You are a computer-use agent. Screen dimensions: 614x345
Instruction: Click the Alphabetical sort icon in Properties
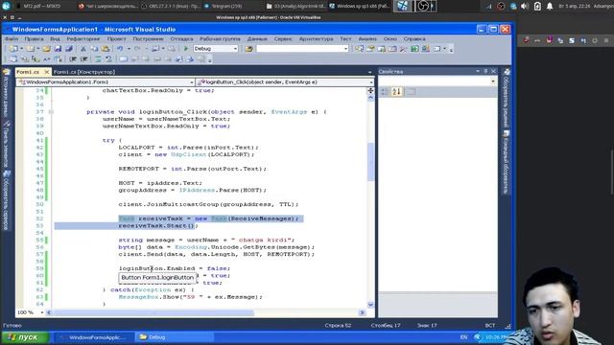coord(396,91)
